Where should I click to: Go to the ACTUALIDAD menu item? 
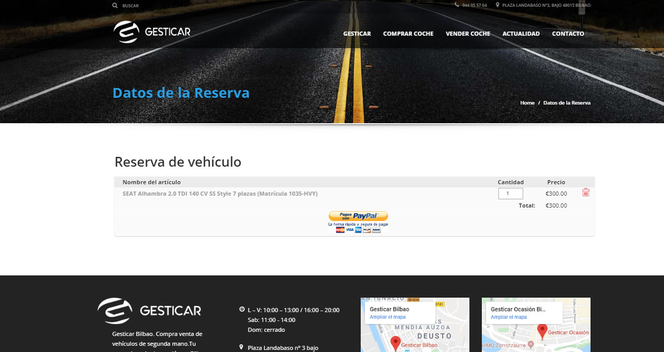521,34
